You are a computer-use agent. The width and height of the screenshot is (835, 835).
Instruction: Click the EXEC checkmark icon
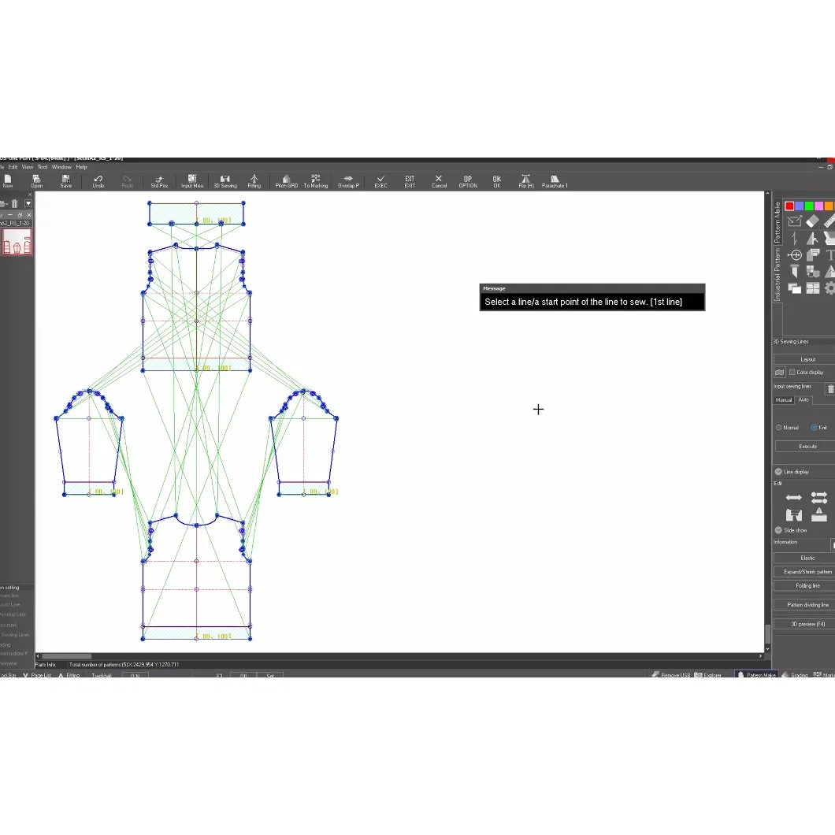pos(380,181)
